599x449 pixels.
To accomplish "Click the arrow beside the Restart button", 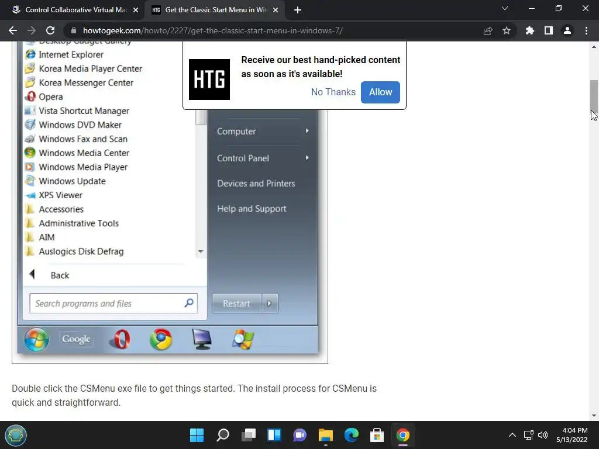I will coord(270,303).
